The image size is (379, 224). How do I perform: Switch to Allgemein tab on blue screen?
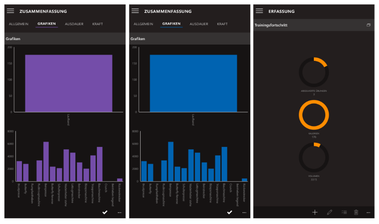(143, 24)
